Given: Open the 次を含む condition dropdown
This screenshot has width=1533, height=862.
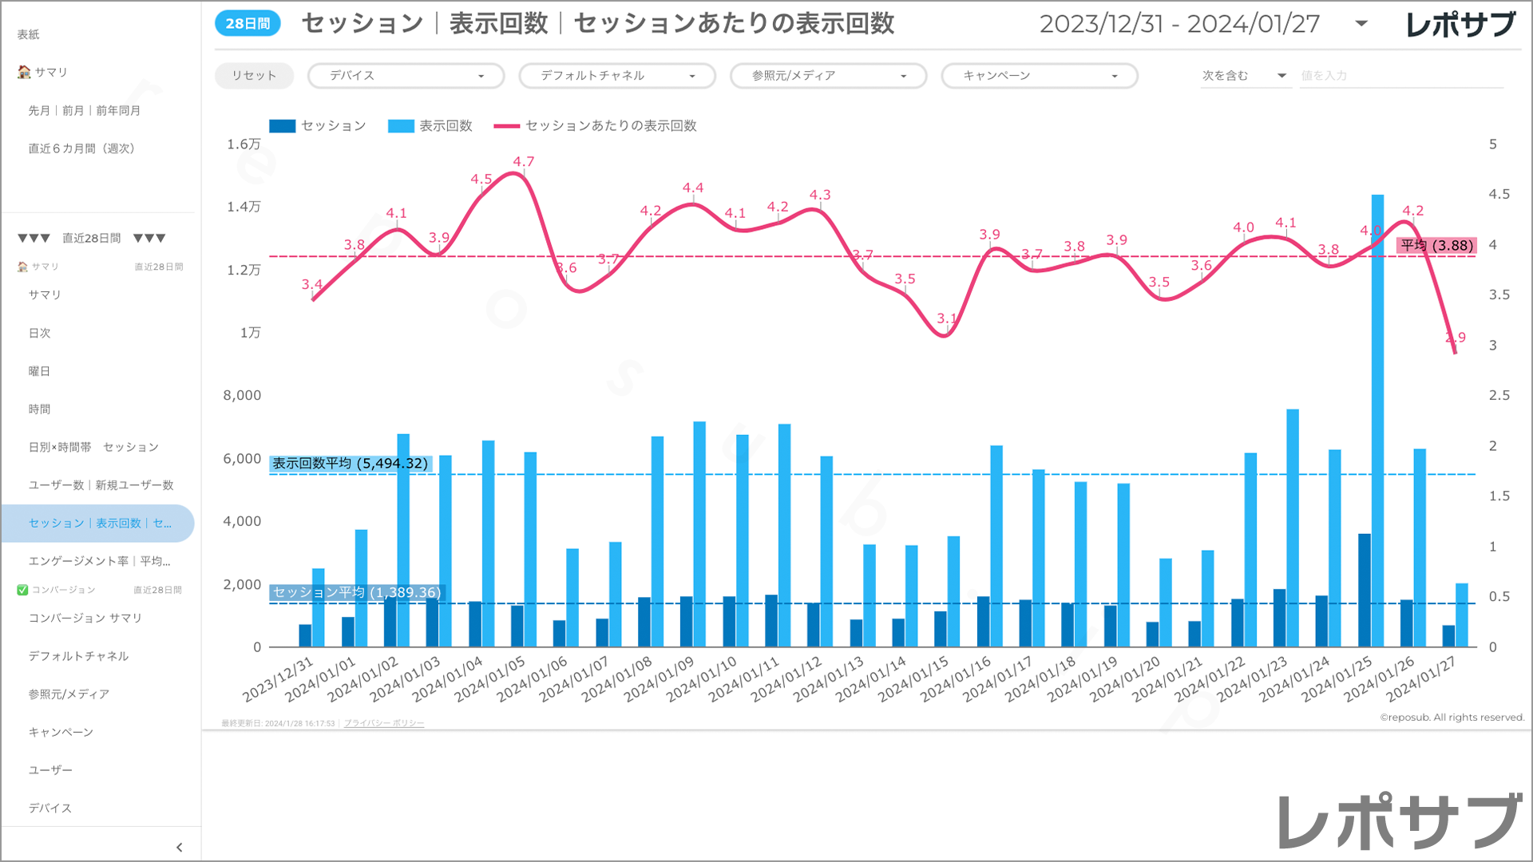Looking at the screenshot, I should 1244,76.
